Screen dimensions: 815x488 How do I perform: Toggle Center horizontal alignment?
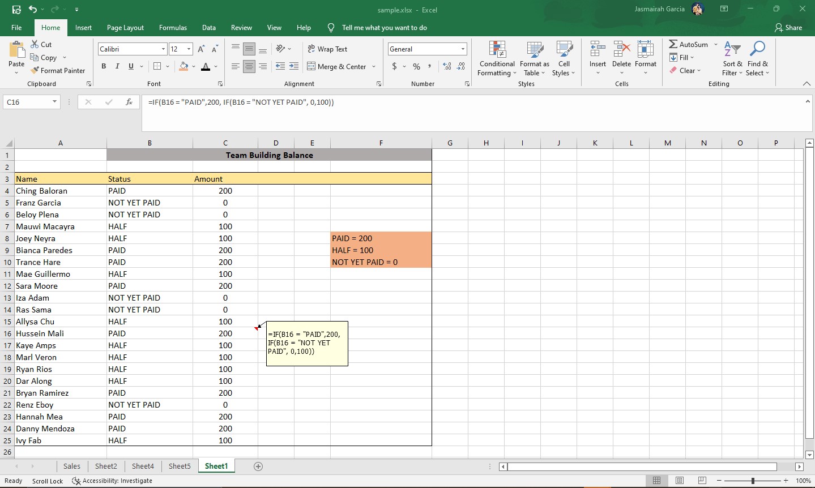249,66
